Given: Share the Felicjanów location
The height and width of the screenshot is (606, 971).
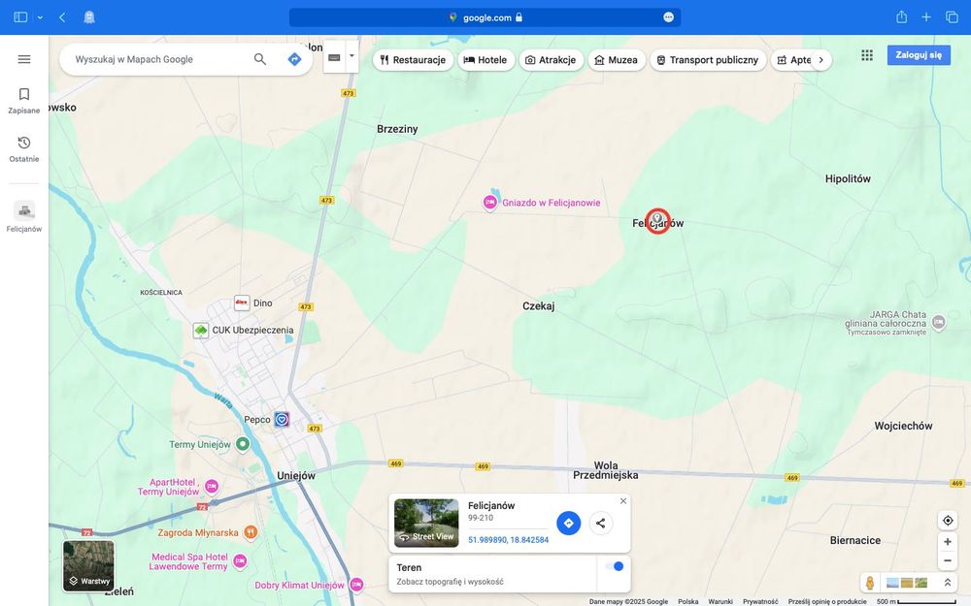Looking at the screenshot, I should tap(601, 524).
